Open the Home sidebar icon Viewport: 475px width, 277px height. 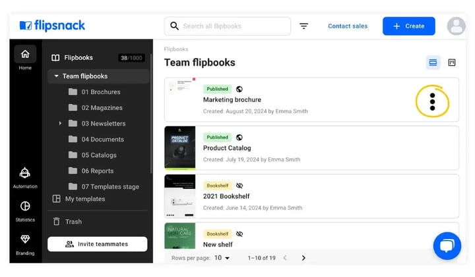click(x=25, y=55)
